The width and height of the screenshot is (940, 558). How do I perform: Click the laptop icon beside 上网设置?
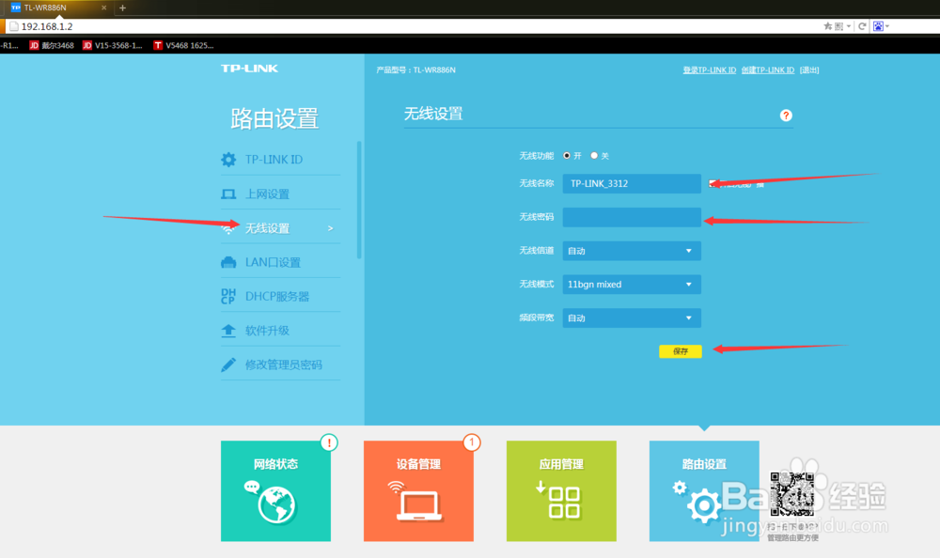pos(228,194)
